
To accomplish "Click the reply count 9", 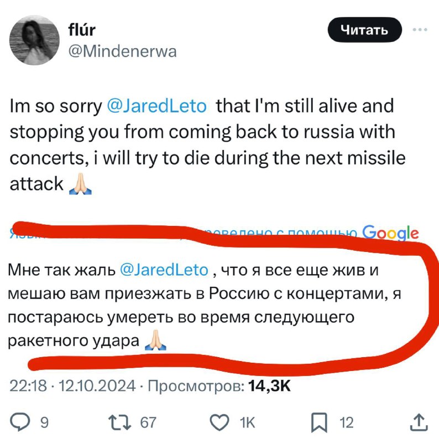I will (x=45, y=423).
